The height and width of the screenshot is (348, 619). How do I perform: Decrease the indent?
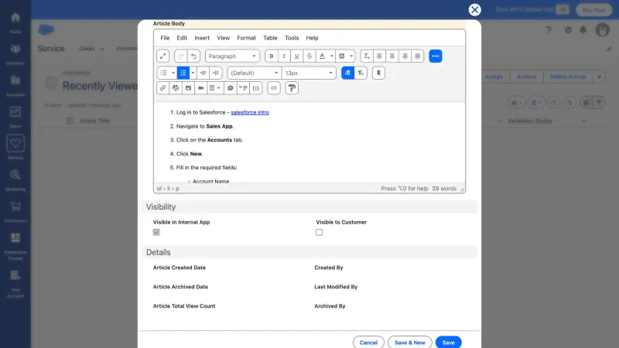(x=203, y=73)
